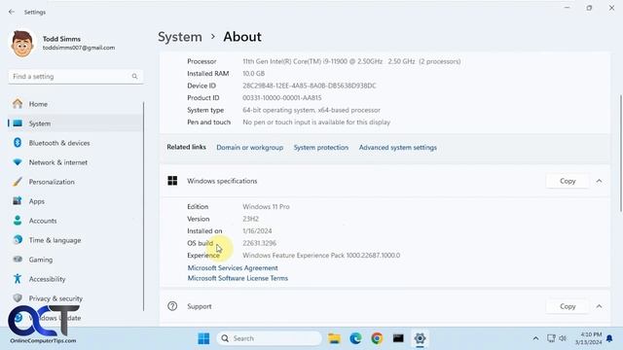623x350 pixels.
Task: Open the volume tray icon
Action: (563, 338)
